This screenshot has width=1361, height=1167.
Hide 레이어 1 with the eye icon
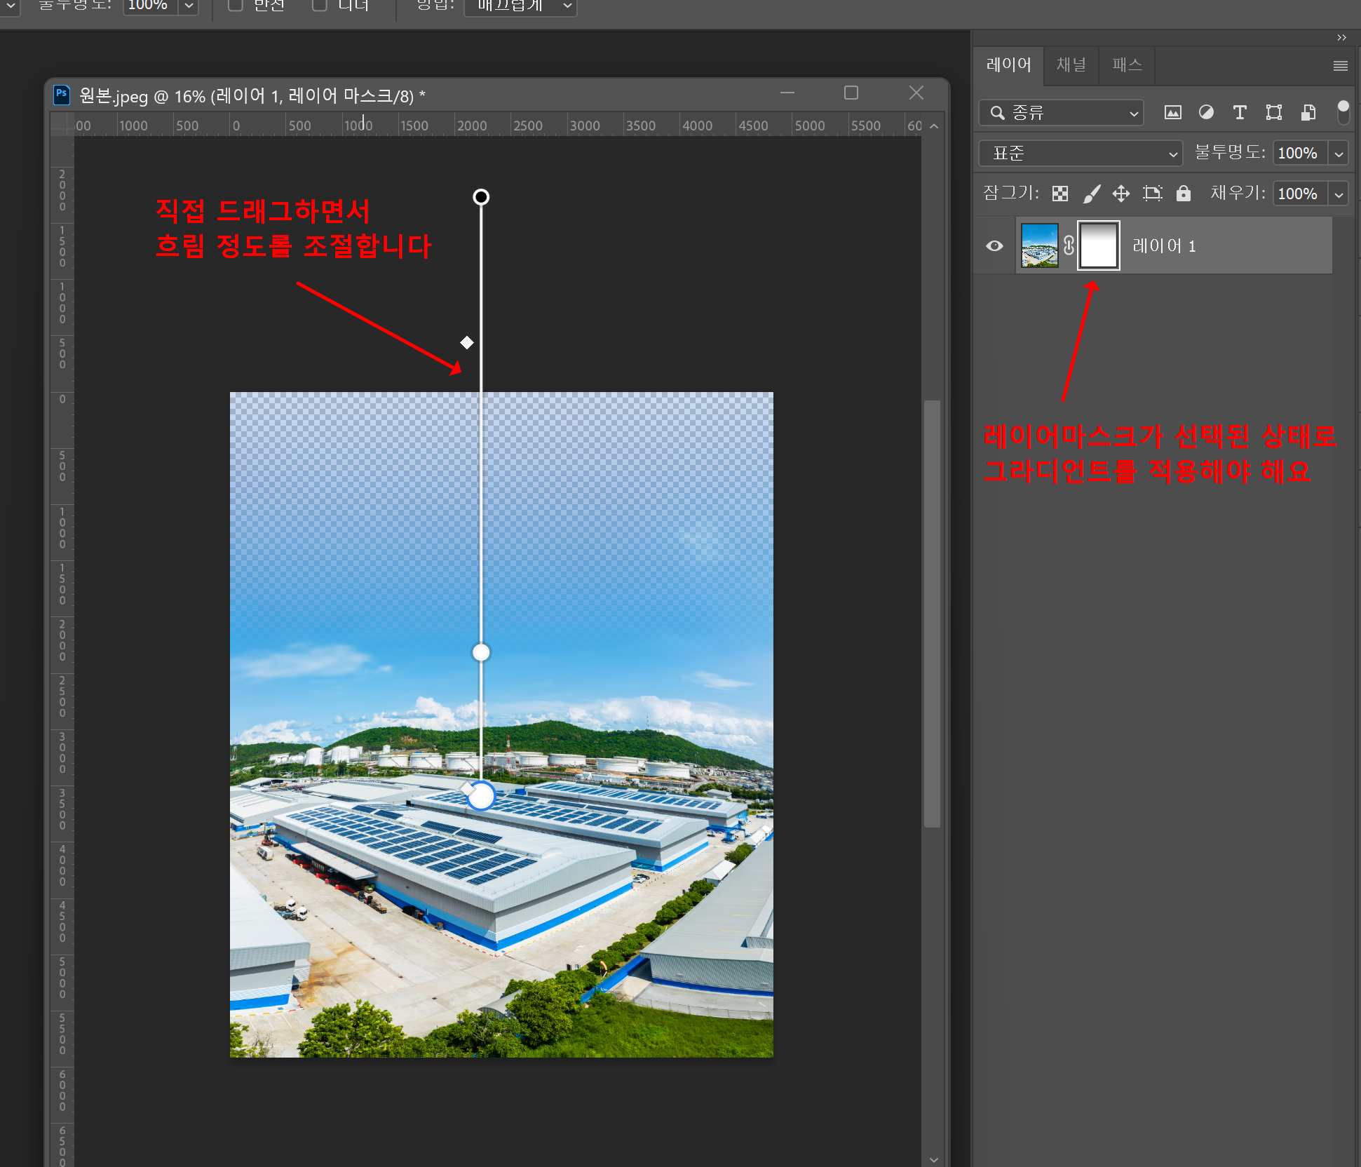[x=994, y=245]
